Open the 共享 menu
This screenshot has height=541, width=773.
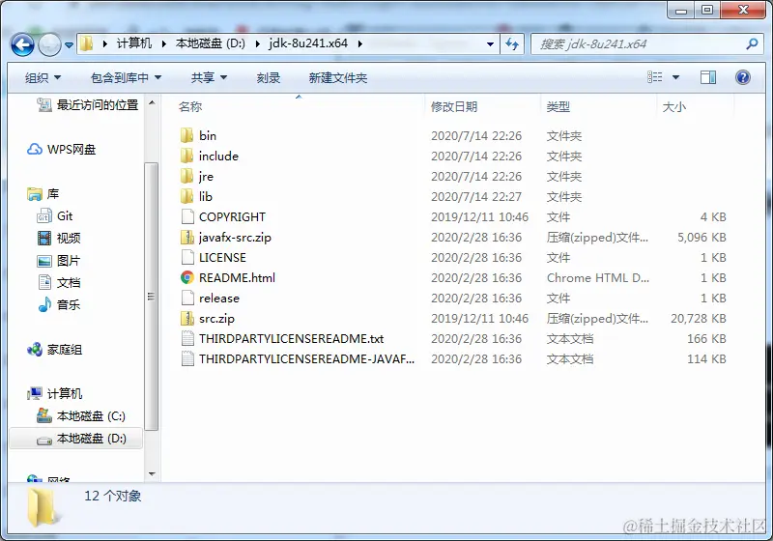pos(209,78)
